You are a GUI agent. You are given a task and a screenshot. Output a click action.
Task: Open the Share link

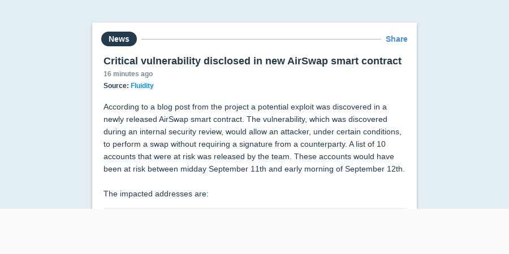(396, 39)
